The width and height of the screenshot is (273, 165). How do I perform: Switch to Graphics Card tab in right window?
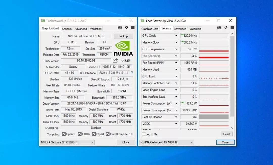click(150, 29)
